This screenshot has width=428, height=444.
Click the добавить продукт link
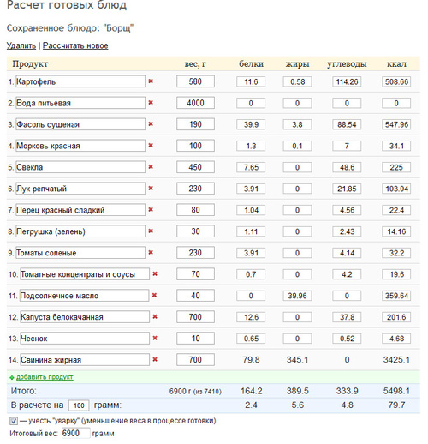[x=45, y=377]
